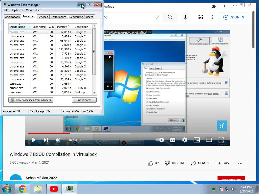Select chrome.exe row using 151,920 K
Image resolution: width=259 pixels, height=194 pixels.
(x=50, y=49)
